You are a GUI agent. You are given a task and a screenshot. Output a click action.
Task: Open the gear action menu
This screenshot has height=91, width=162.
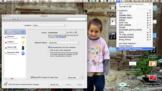pyautogui.click(x=12, y=79)
